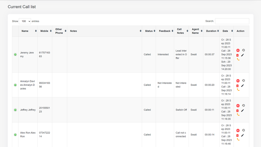Call Jeffrey Jeffrey using the phone icon

click(x=238, y=115)
